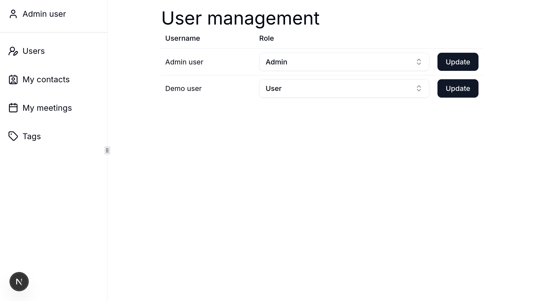Viewport: 536px width, 301px height.
Task: Open the Next.js dev tools badge
Action: point(19,281)
